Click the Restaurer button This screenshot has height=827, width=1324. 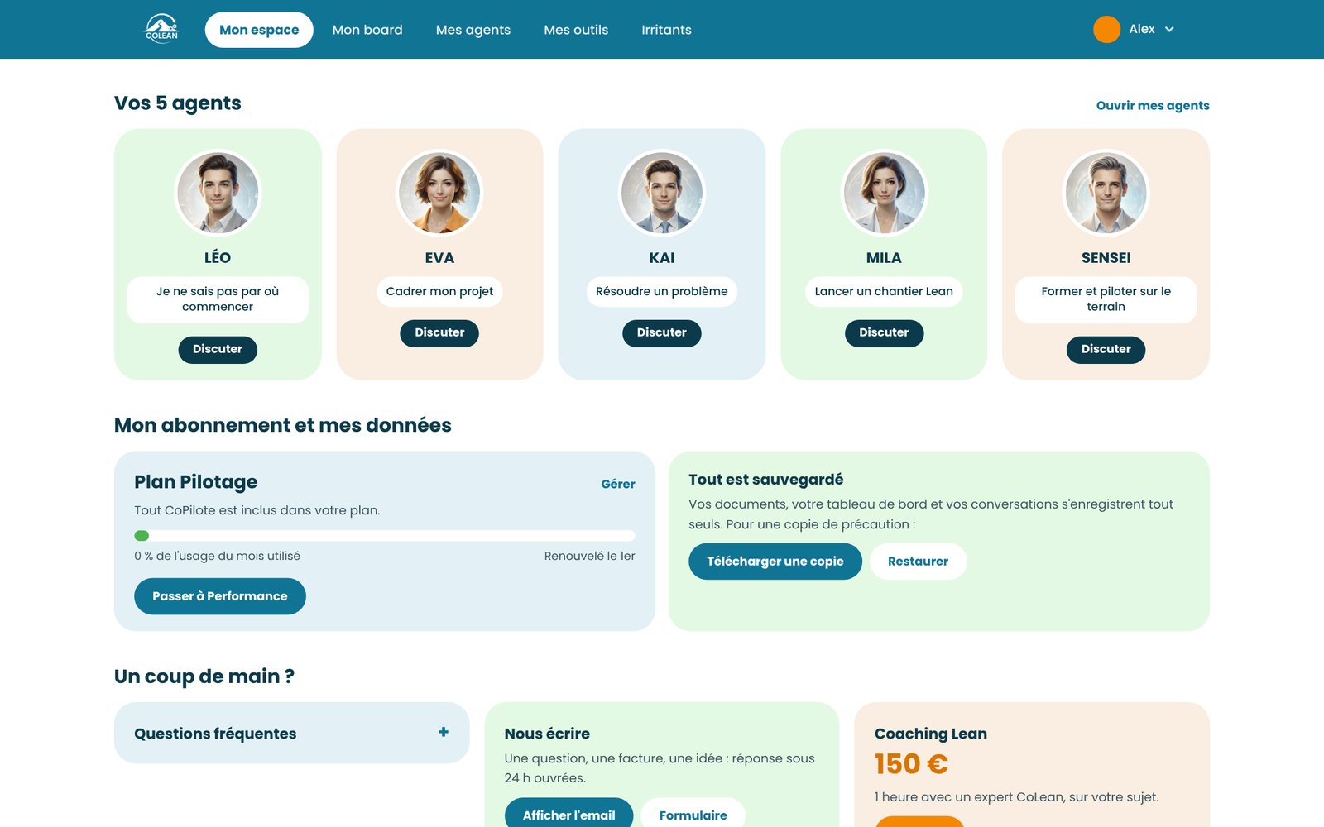point(918,562)
